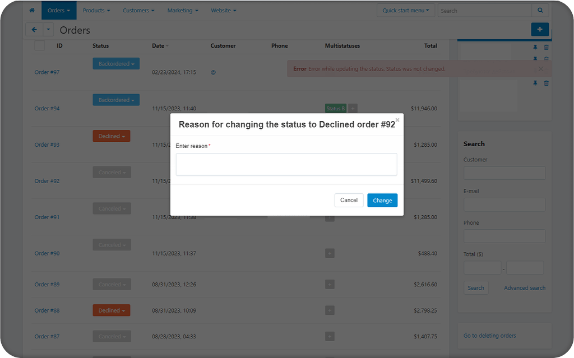This screenshot has height=358, width=574.
Task: Select the header checkbox to select all orders
Action: [x=39, y=45]
